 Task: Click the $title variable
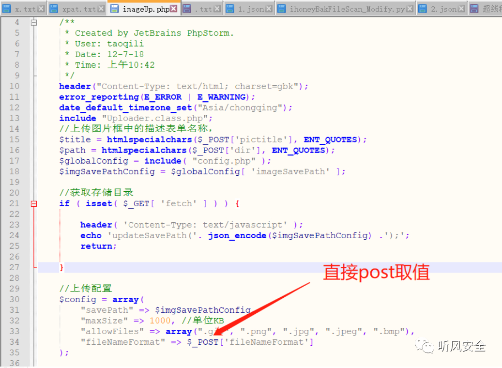tap(75, 139)
